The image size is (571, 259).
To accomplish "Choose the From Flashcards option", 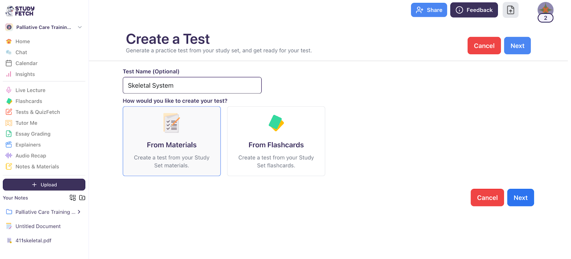I will click(x=276, y=141).
